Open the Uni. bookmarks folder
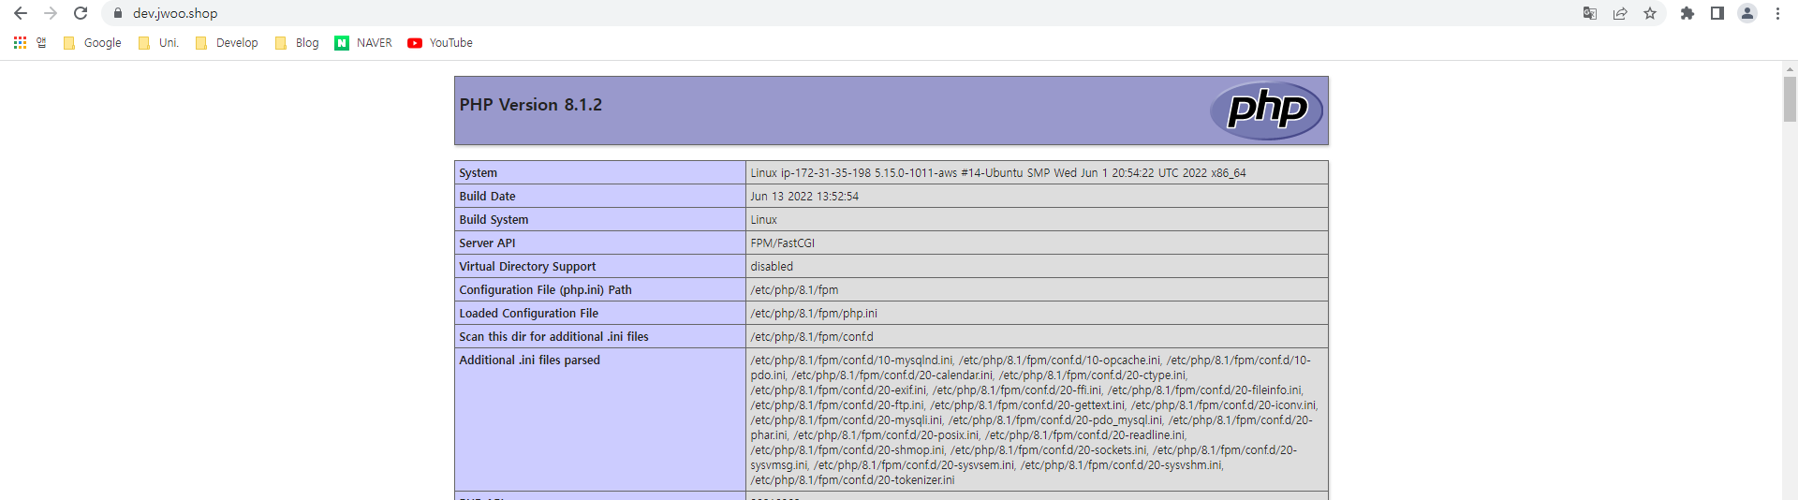 point(158,42)
